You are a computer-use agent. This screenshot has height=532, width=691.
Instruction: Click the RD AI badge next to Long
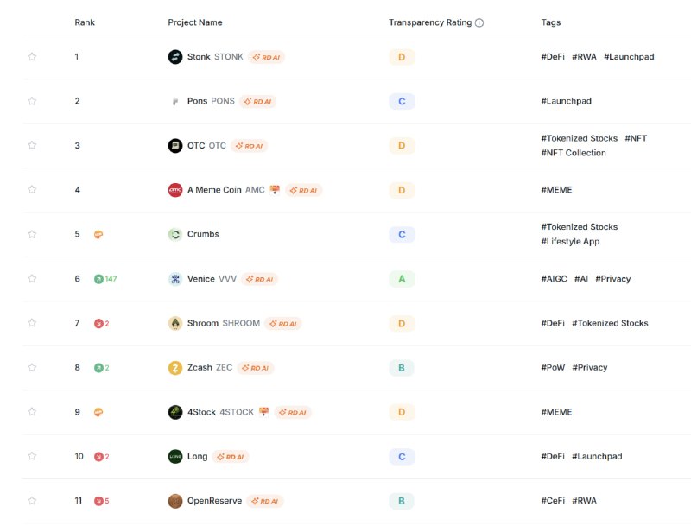(x=231, y=457)
